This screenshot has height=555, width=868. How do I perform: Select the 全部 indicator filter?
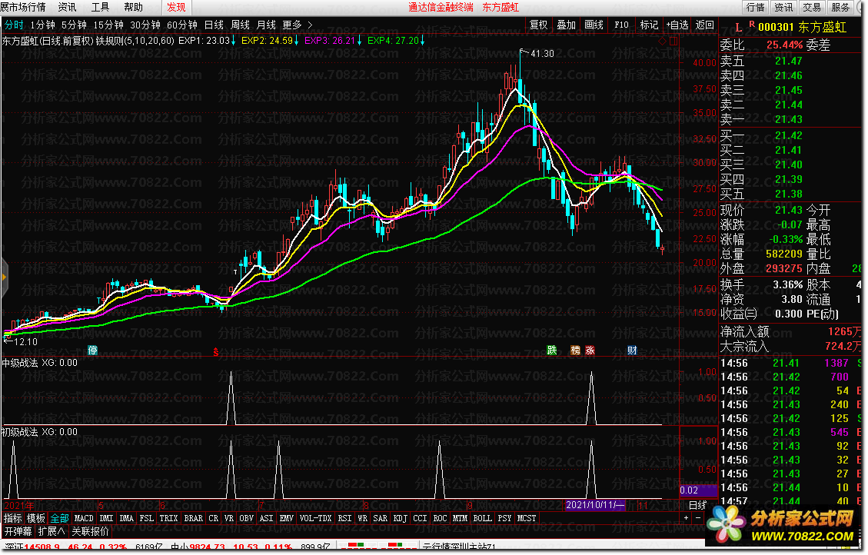click(x=59, y=518)
